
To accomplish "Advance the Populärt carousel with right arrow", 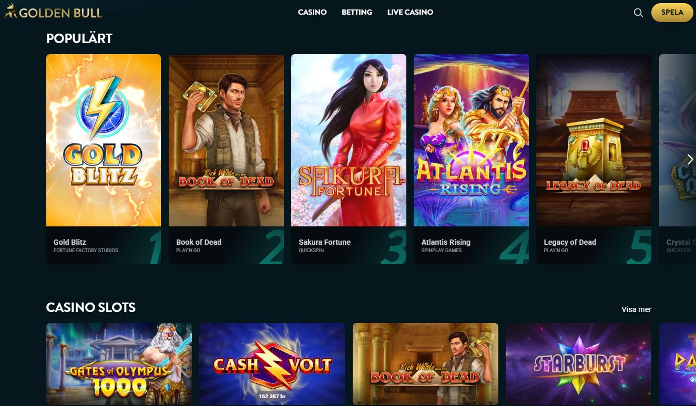I will click(x=690, y=159).
